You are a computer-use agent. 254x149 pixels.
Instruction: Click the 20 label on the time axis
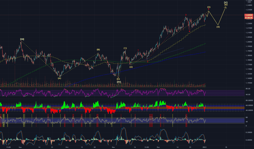pyautogui.click(x=95, y=147)
